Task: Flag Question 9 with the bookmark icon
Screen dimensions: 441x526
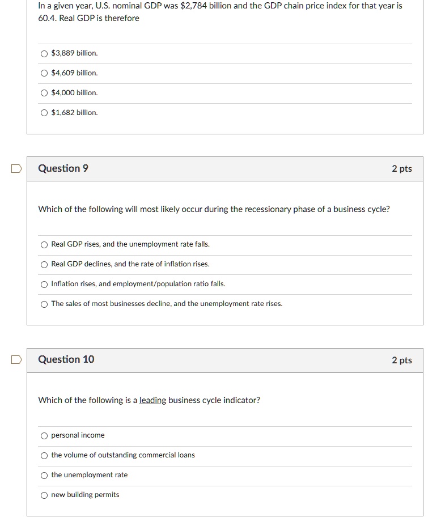Action: pos(17,168)
